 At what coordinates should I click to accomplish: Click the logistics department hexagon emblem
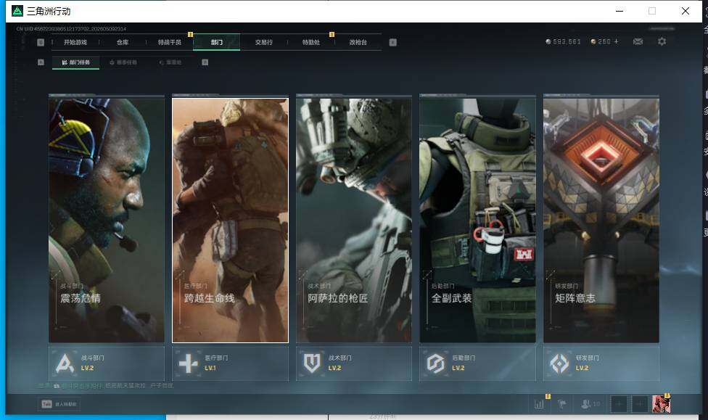pos(436,363)
